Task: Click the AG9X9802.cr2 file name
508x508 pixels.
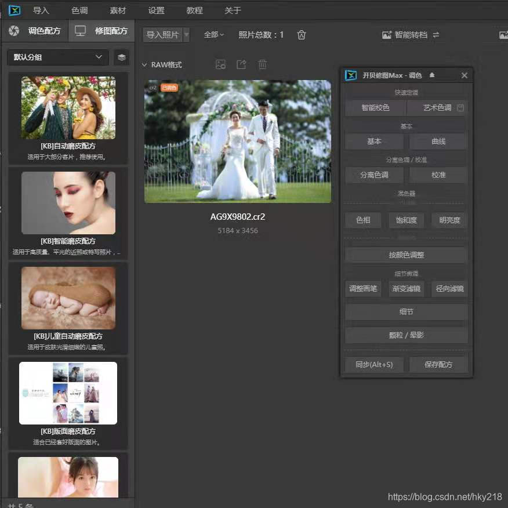Action: tap(238, 217)
